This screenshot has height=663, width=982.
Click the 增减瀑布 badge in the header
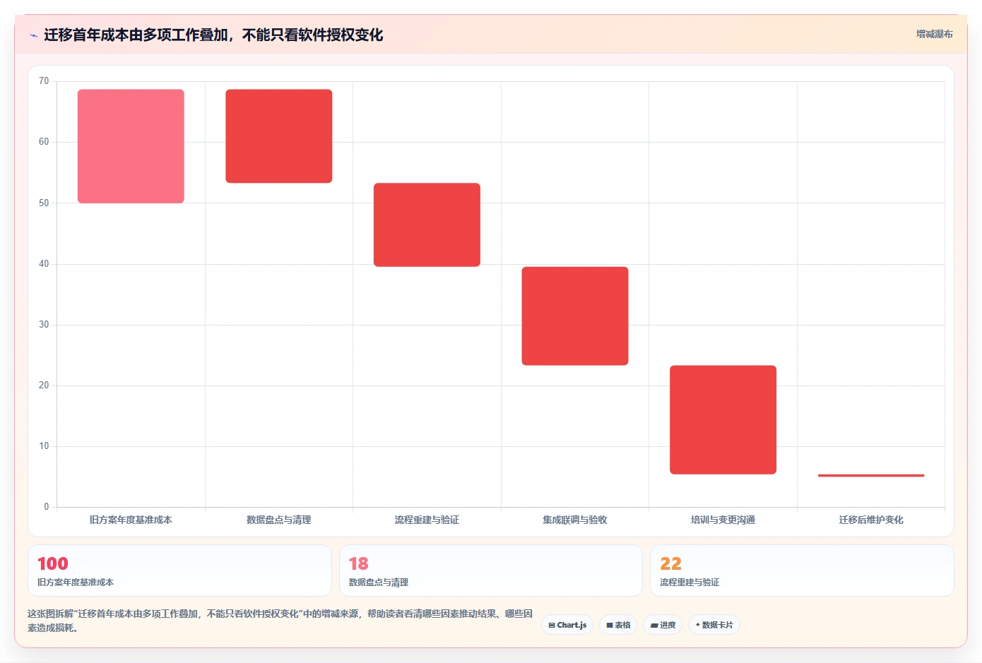pyautogui.click(x=934, y=34)
